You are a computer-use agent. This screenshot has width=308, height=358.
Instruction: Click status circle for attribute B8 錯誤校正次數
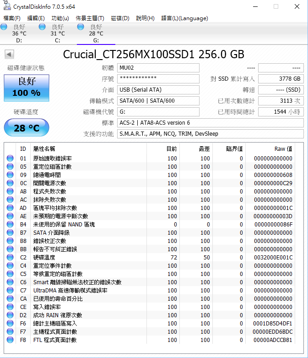point(10,241)
